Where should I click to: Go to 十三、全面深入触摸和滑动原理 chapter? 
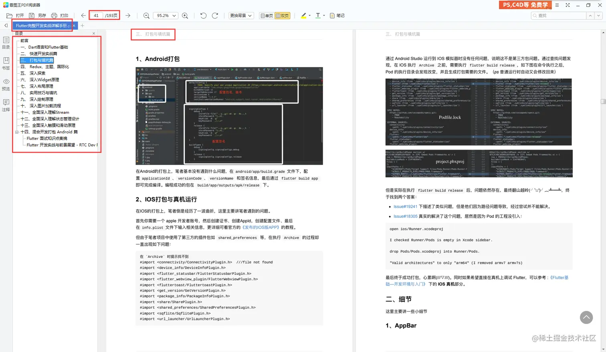(48, 125)
